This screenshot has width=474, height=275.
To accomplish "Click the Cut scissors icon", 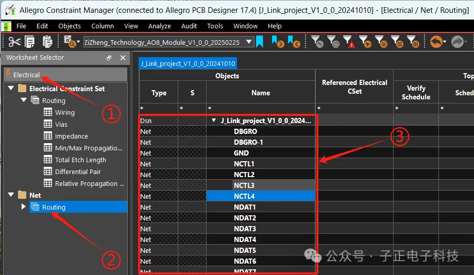I will point(14,42).
